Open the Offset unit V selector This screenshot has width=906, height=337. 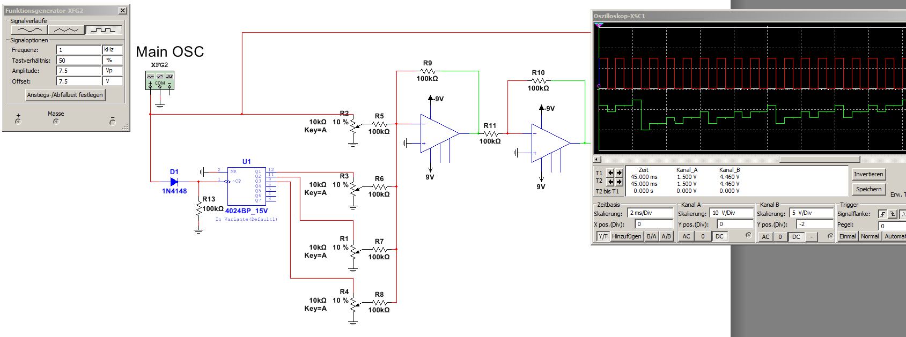113,81
